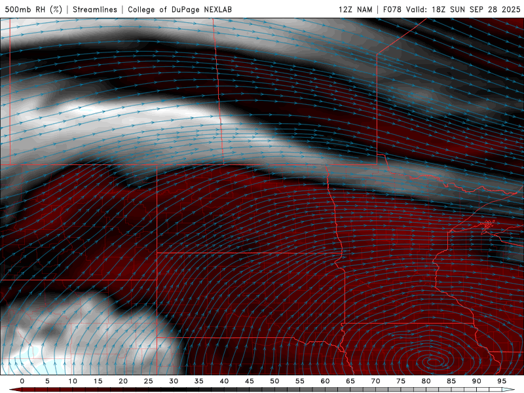This screenshot has height=393, width=524.
Task: Click the streamline spiral circulation center on map
Action: [x=434, y=362]
